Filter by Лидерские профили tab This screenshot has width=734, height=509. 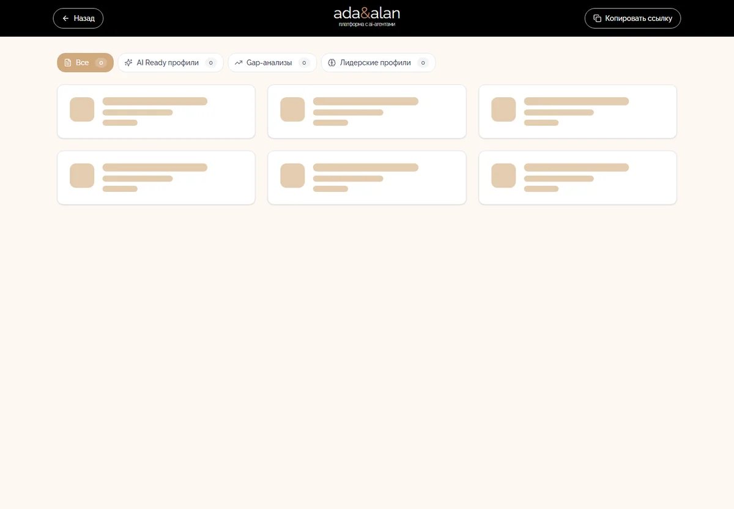pyautogui.click(x=378, y=62)
